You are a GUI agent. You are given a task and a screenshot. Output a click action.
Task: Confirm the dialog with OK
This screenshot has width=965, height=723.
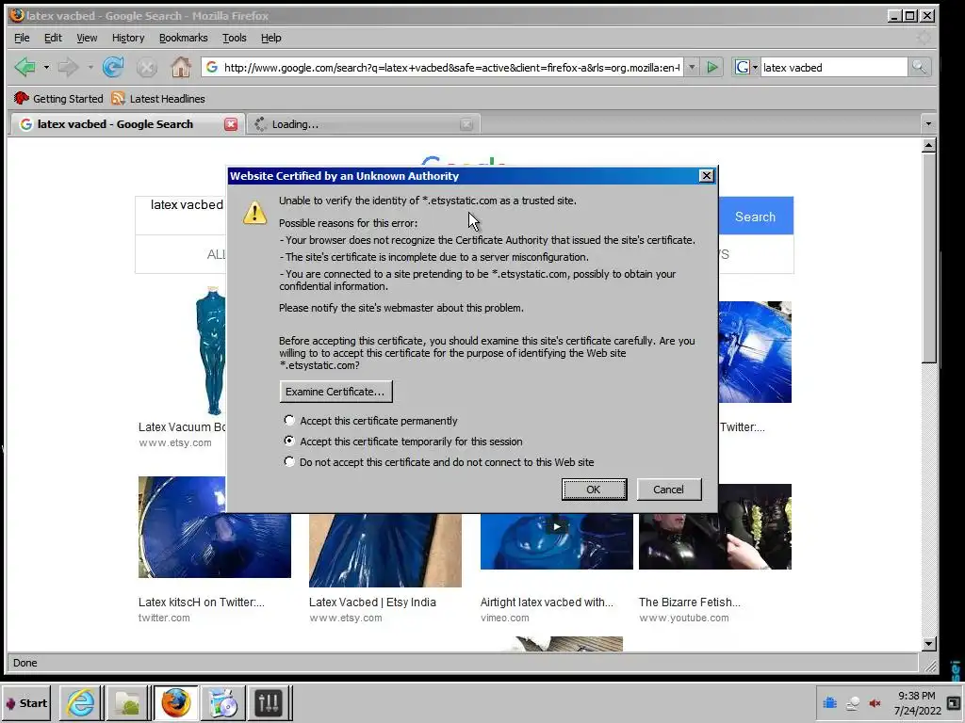(594, 490)
